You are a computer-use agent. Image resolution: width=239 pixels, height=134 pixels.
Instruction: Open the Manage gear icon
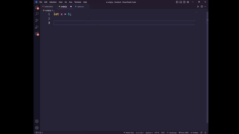37,128
